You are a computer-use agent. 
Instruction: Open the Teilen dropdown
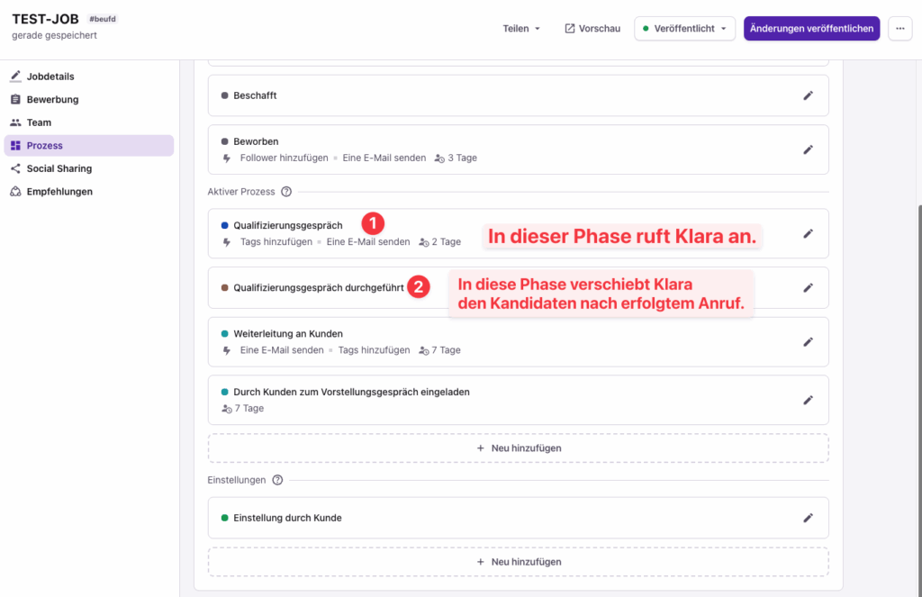pos(521,29)
